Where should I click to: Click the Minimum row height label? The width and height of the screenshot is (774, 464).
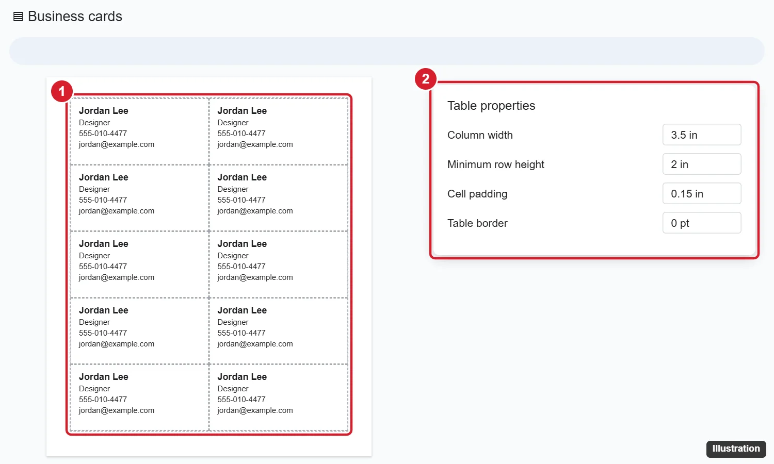[x=496, y=164]
